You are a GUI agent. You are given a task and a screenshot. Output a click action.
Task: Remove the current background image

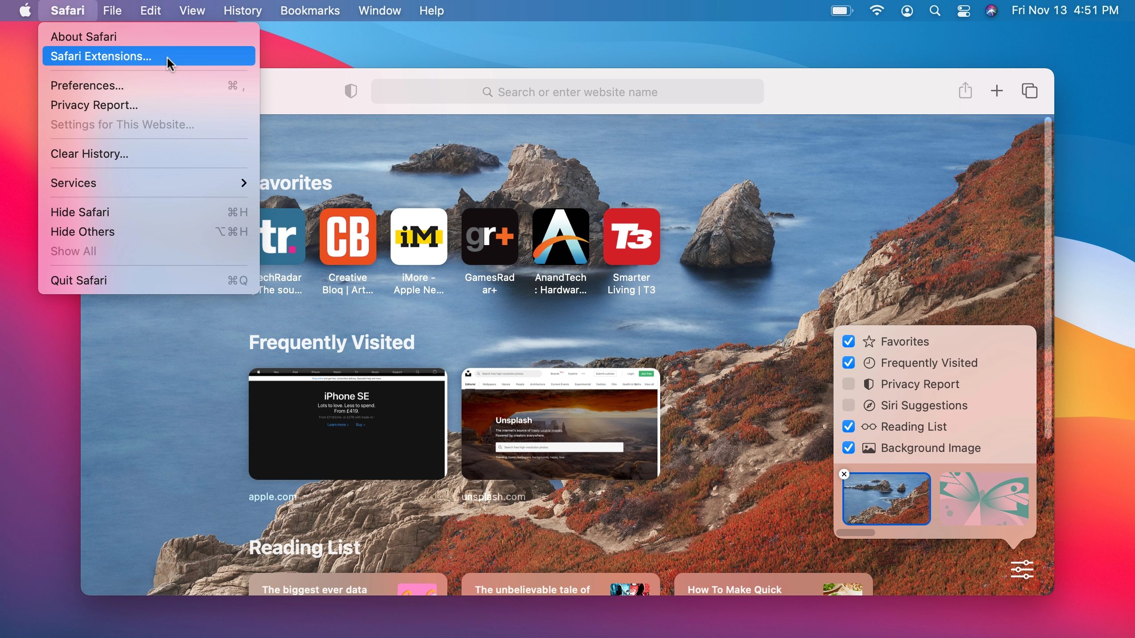[844, 474]
